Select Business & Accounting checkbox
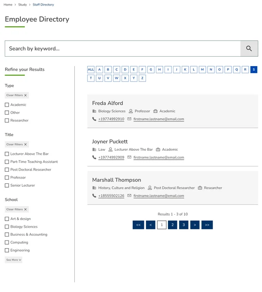 pos(7,234)
